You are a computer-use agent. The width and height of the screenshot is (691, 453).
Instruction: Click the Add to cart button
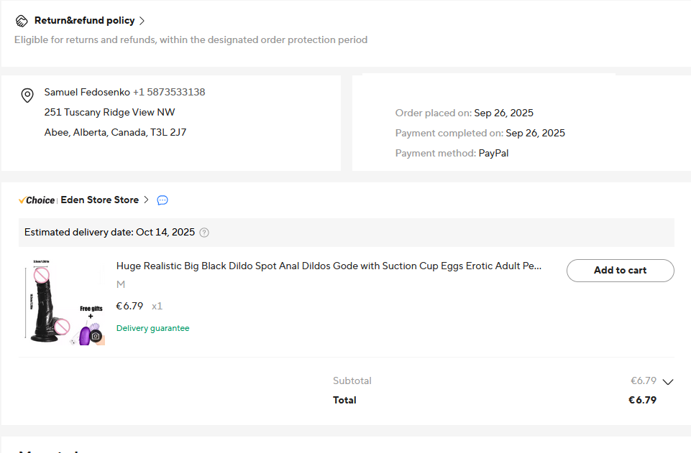(620, 271)
